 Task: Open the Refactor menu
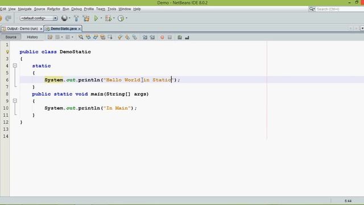(53, 9)
